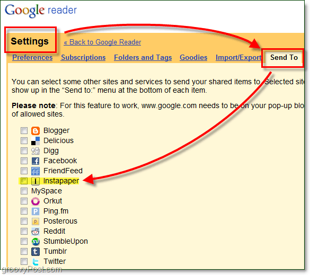Click the Delicious label text

coord(58,141)
